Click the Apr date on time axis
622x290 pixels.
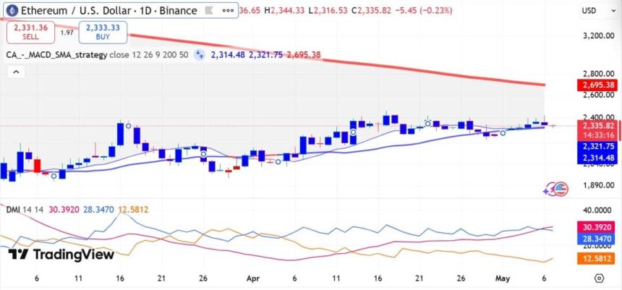point(252,278)
